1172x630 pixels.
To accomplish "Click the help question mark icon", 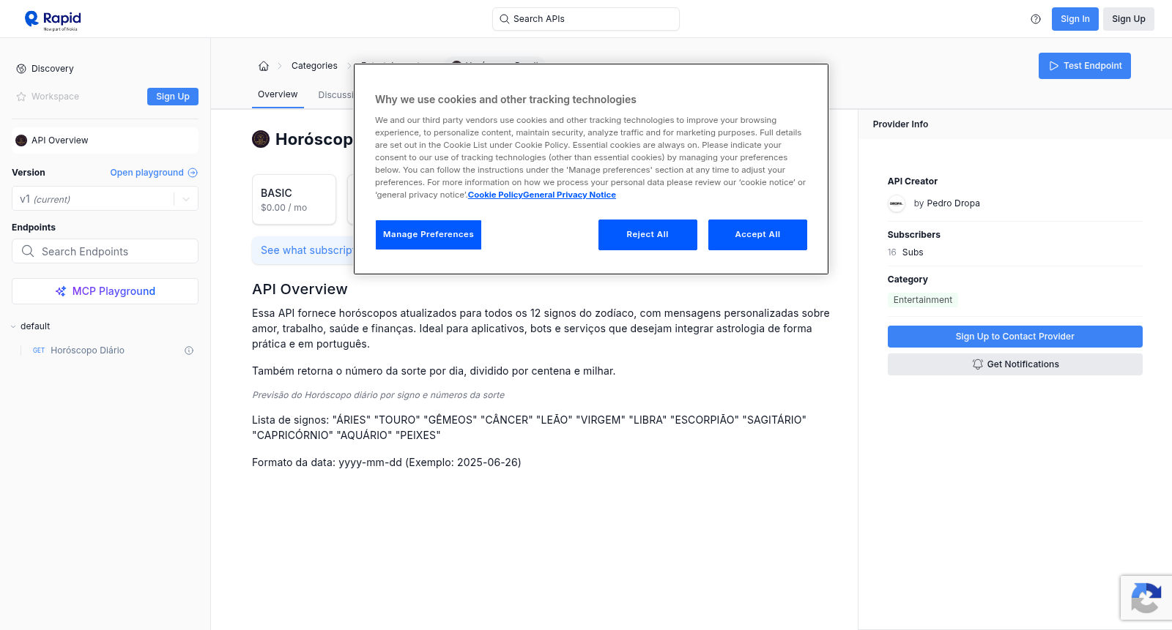I will (x=1036, y=19).
